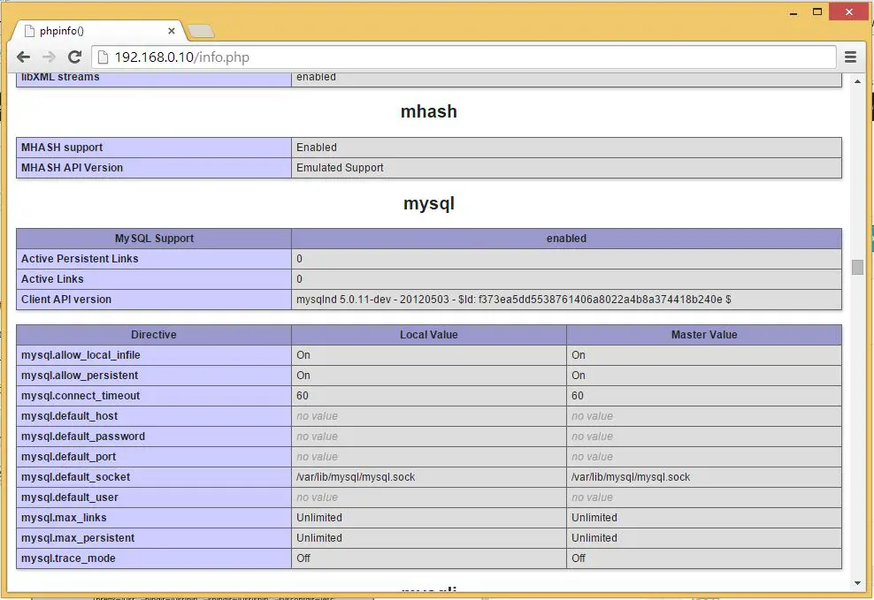Click mysql.default_user directive
The height and width of the screenshot is (600, 874).
point(70,497)
